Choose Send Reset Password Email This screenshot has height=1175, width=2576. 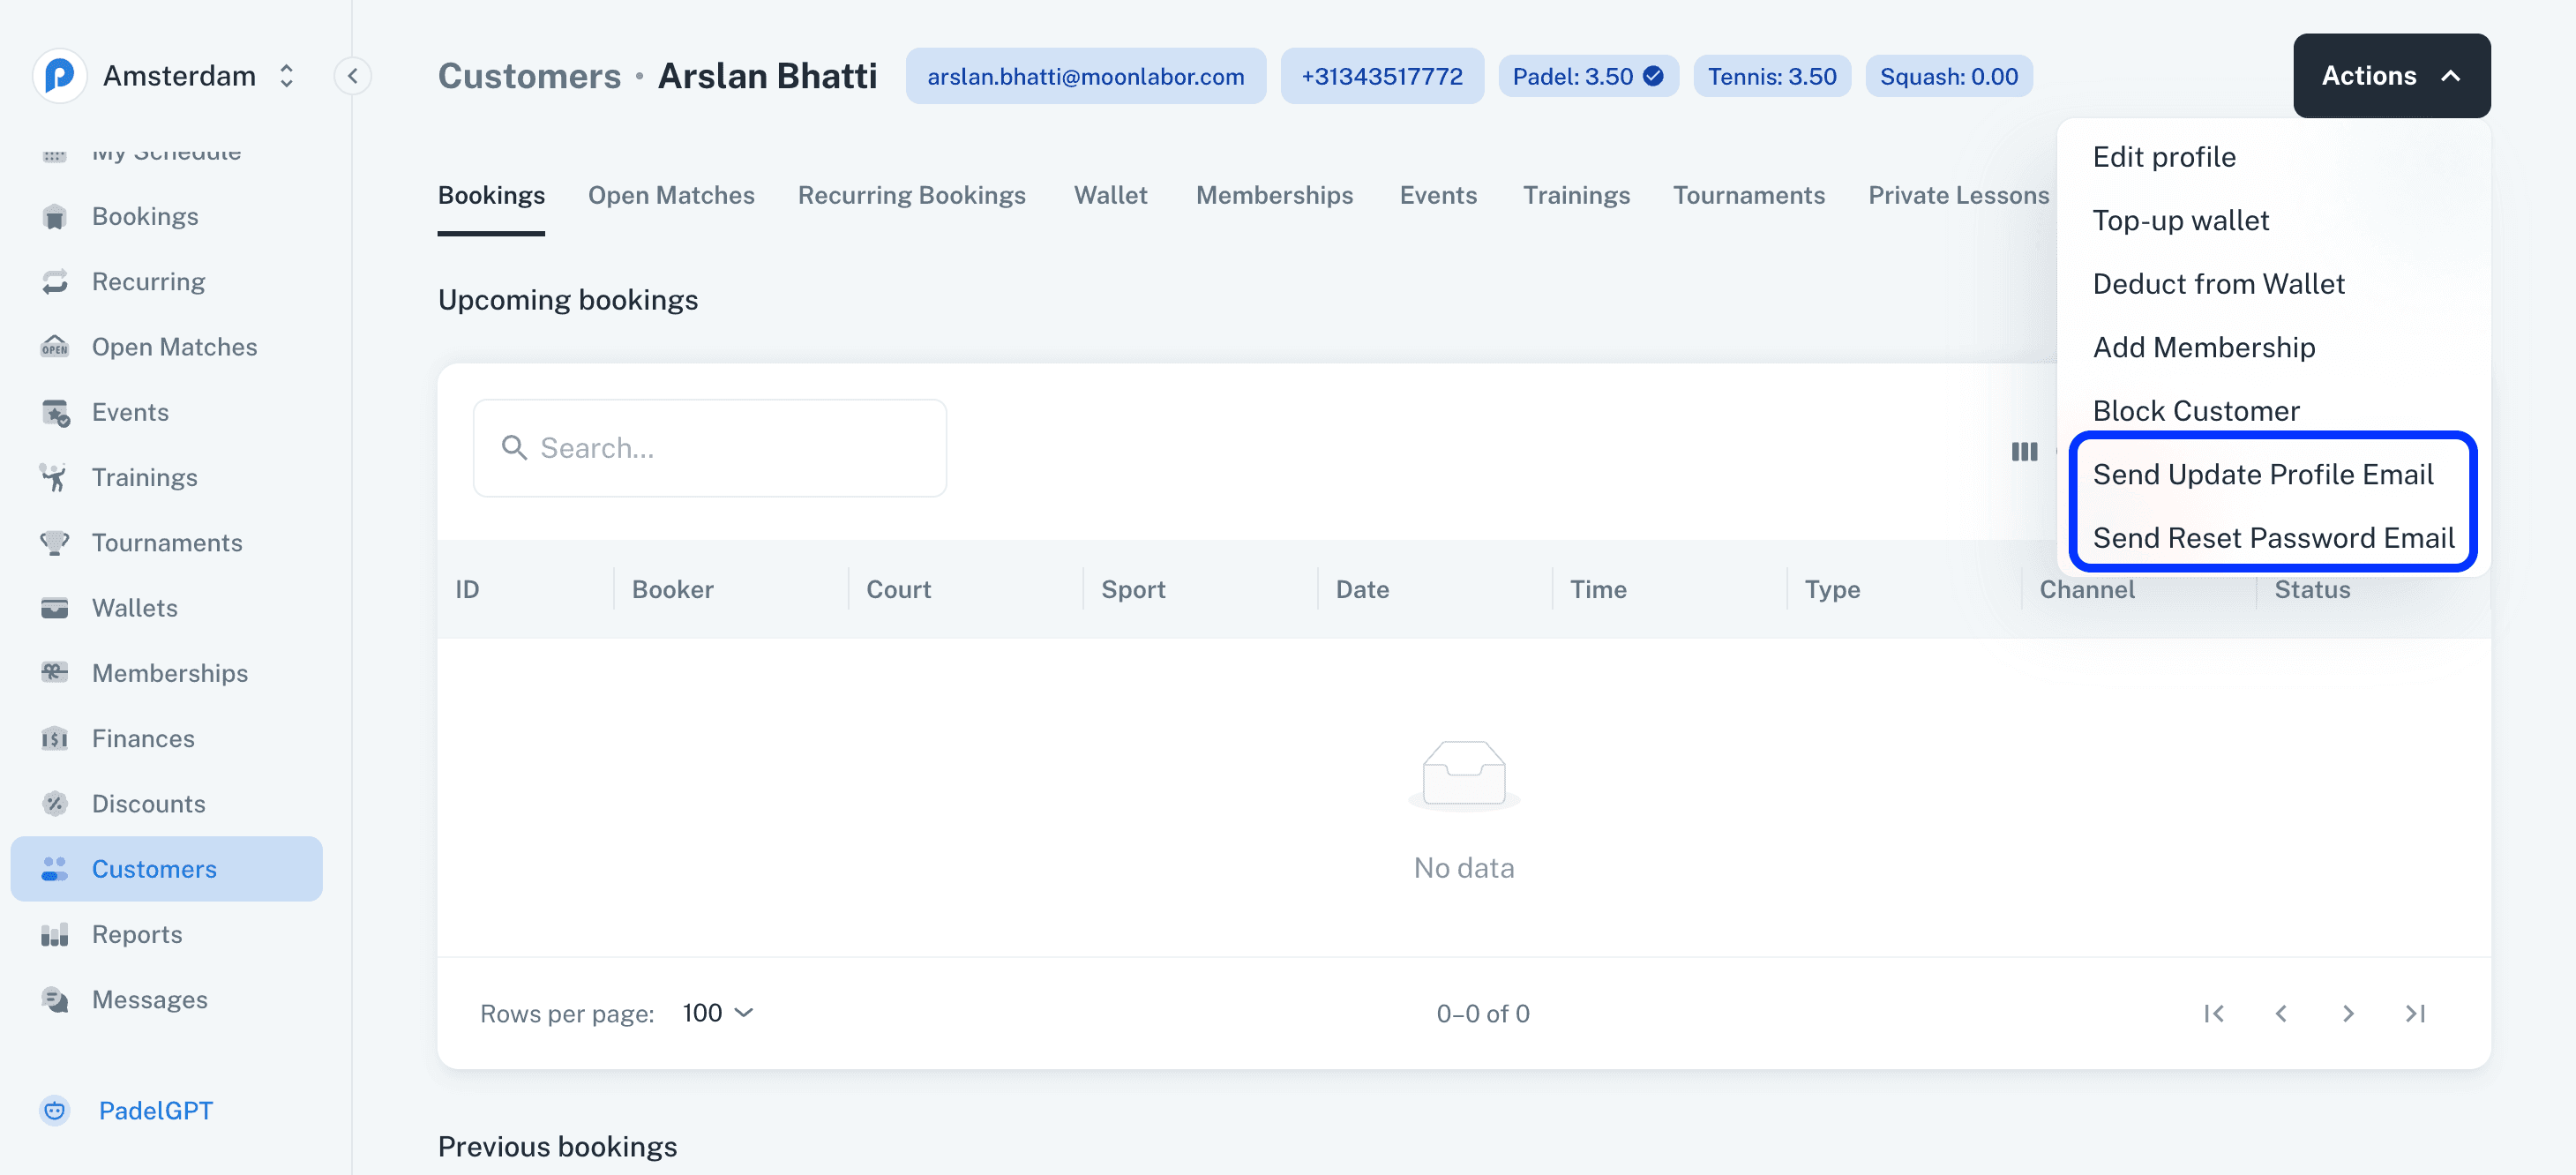[x=2272, y=538]
